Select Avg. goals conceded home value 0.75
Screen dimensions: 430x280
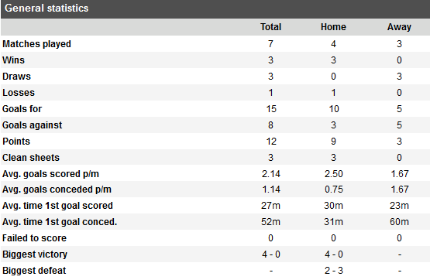(x=334, y=190)
